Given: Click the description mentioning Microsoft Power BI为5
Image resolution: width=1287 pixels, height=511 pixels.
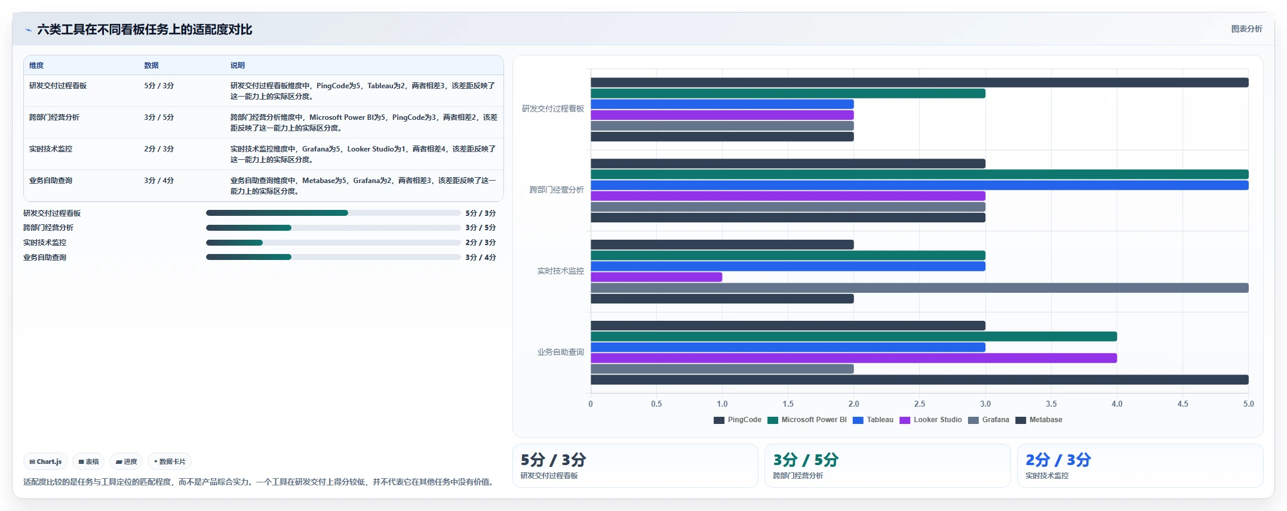Looking at the screenshot, I should click(363, 123).
